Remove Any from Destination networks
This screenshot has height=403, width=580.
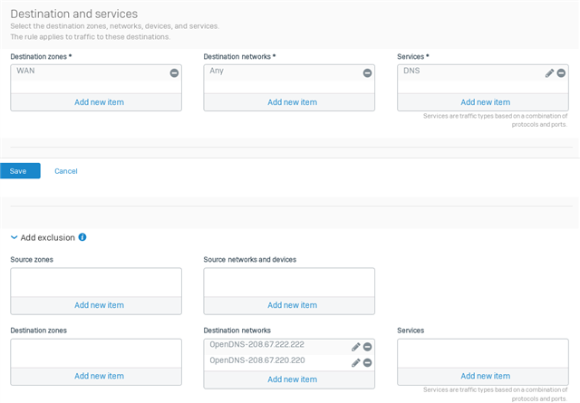pyautogui.click(x=367, y=73)
